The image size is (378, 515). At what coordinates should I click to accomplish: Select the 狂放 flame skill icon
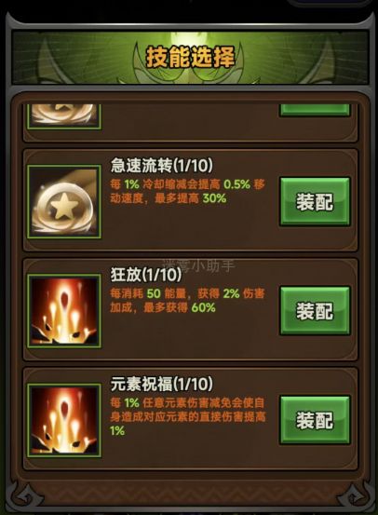pos(64,311)
